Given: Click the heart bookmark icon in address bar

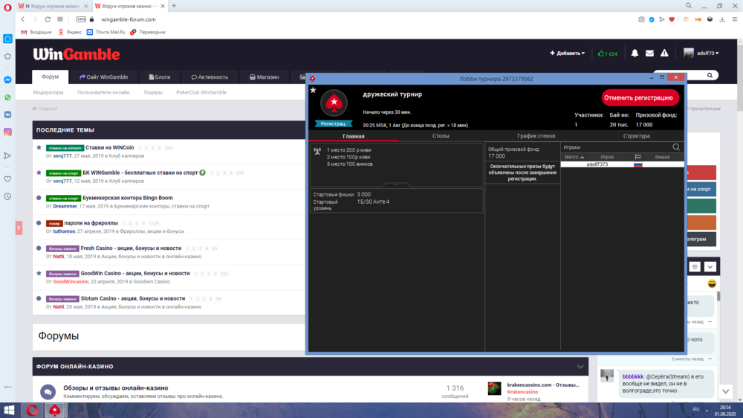Looking at the screenshot, I should (672, 19).
